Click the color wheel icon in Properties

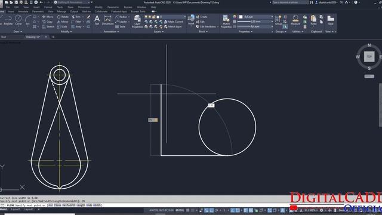[x=235, y=17]
